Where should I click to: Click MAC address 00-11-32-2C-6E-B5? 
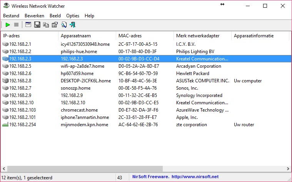pyautogui.click(x=138, y=95)
